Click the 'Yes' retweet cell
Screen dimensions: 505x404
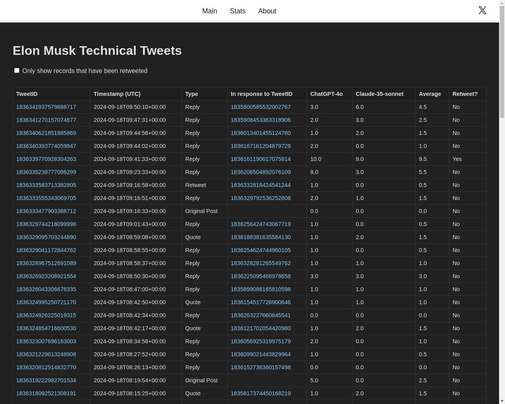[x=468, y=159]
